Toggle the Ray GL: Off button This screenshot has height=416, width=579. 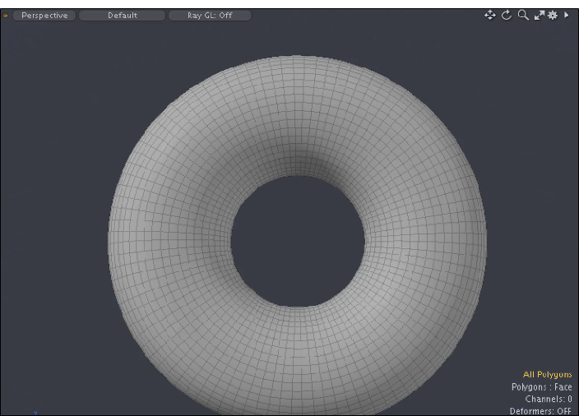point(210,16)
